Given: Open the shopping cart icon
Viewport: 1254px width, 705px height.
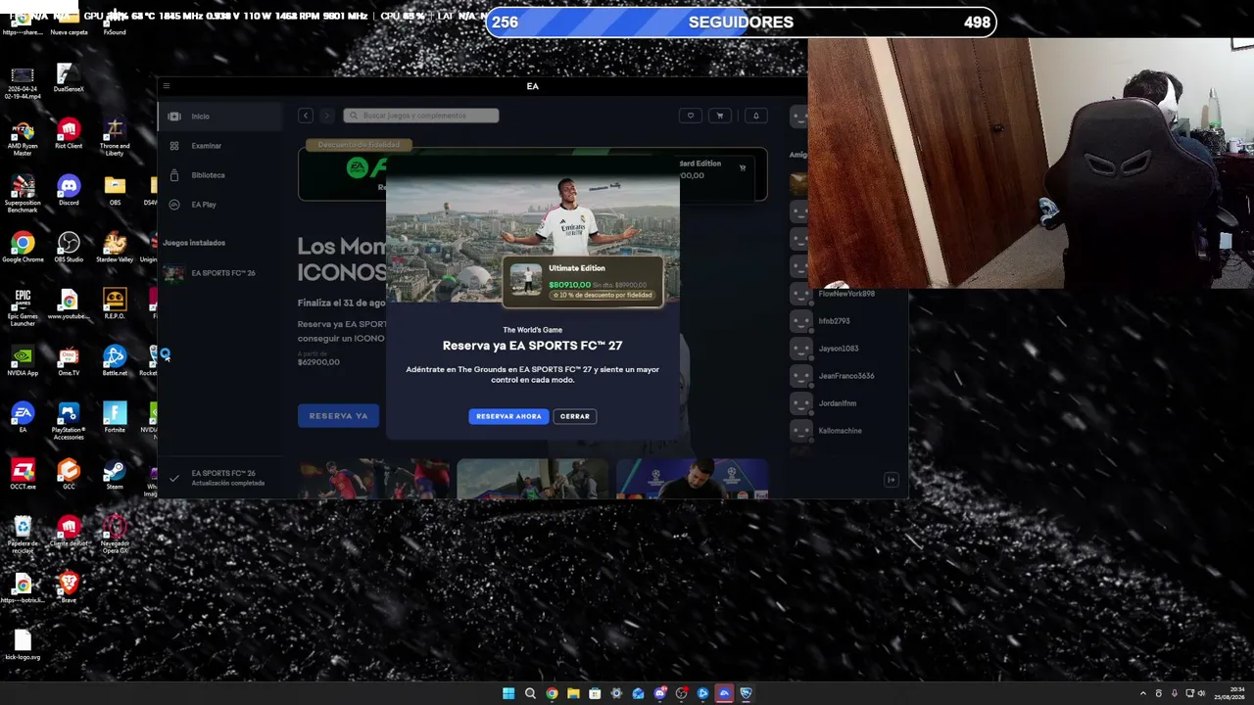Looking at the screenshot, I should click(x=720, y=116).
